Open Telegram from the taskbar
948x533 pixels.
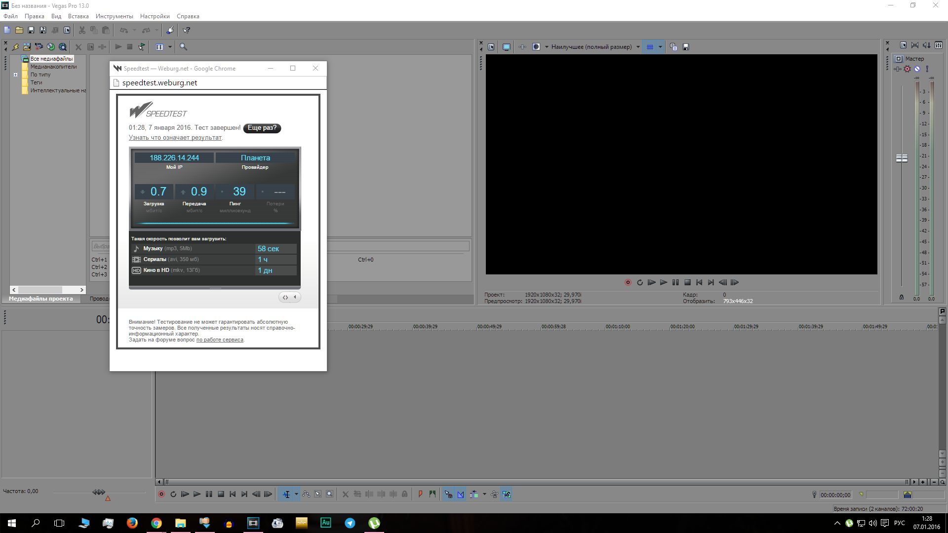pyautogui.click(x=350, y=523)
